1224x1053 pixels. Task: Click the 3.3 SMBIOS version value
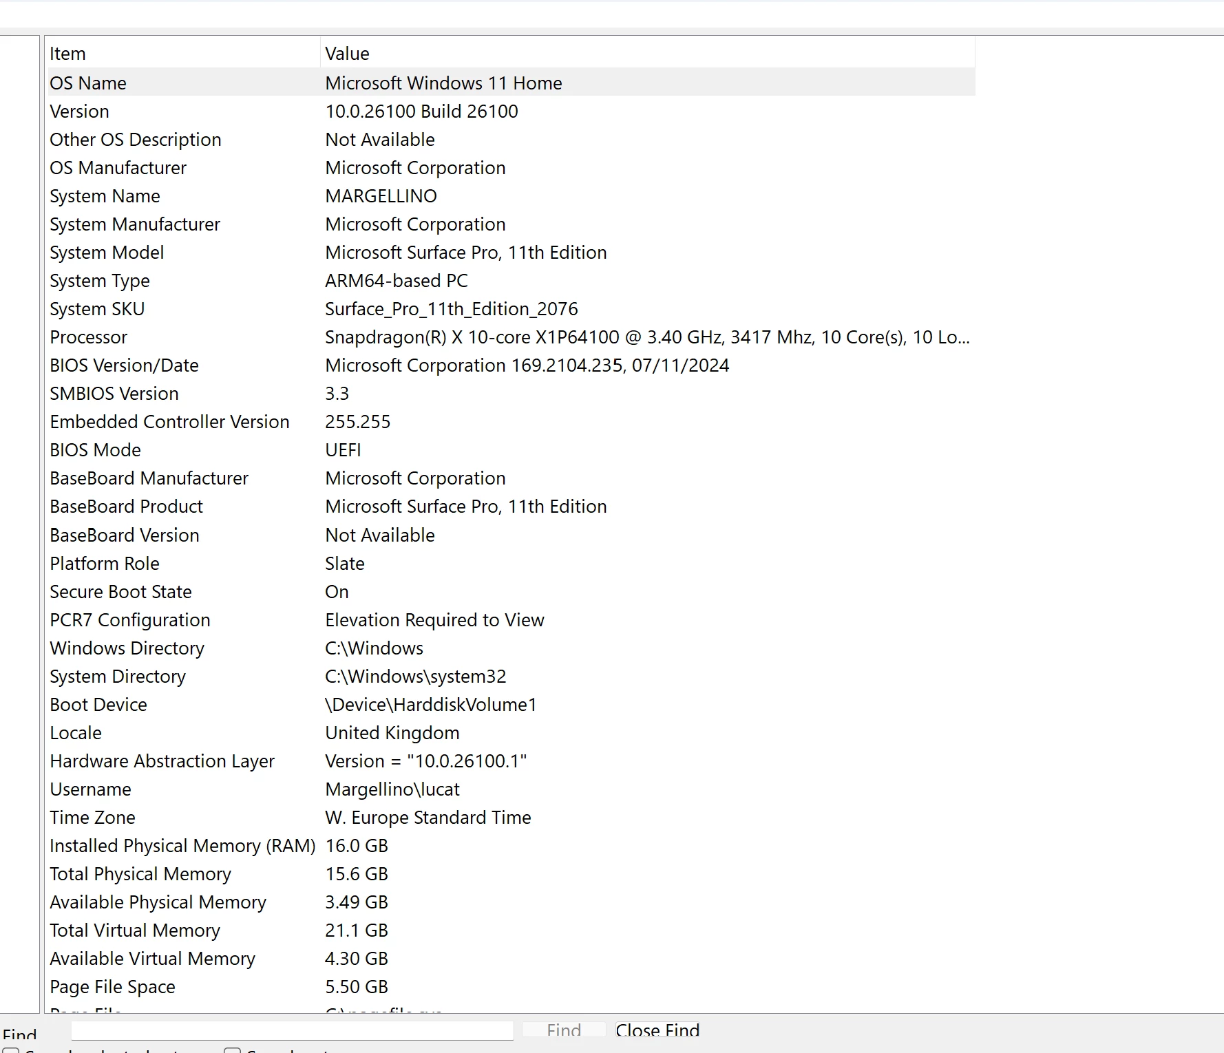(x=337, y=394)
